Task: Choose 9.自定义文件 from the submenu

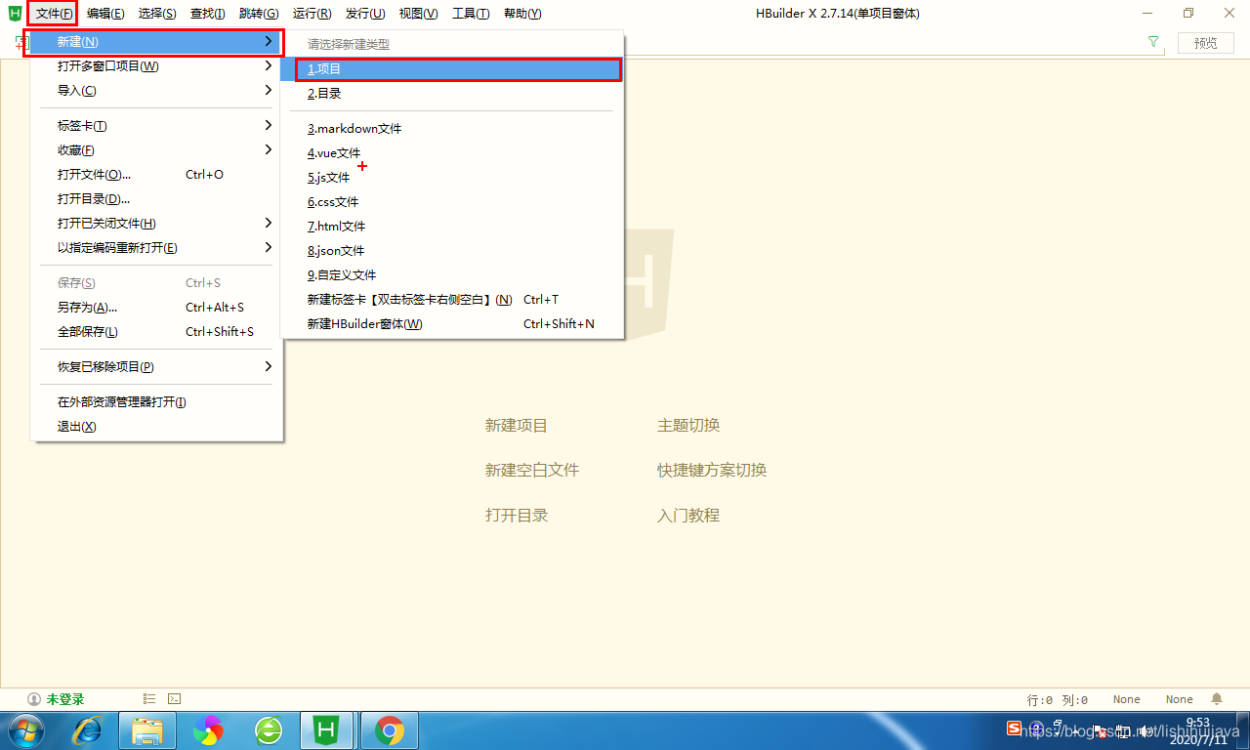Action: pos(452,275)
